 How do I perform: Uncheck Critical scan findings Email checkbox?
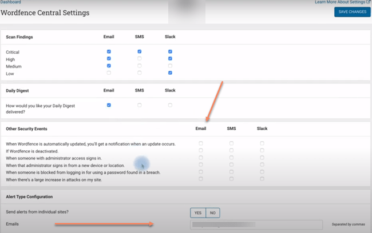[x=109, y=51]
